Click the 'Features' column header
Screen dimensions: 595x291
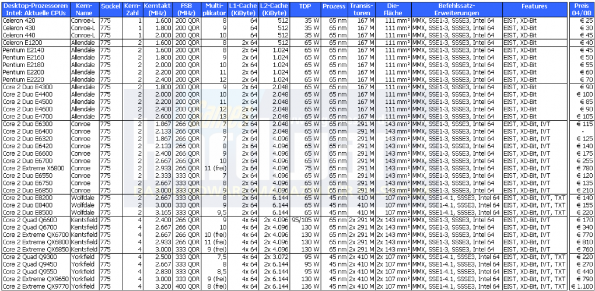pyautogui.click(x=534, y=9)
